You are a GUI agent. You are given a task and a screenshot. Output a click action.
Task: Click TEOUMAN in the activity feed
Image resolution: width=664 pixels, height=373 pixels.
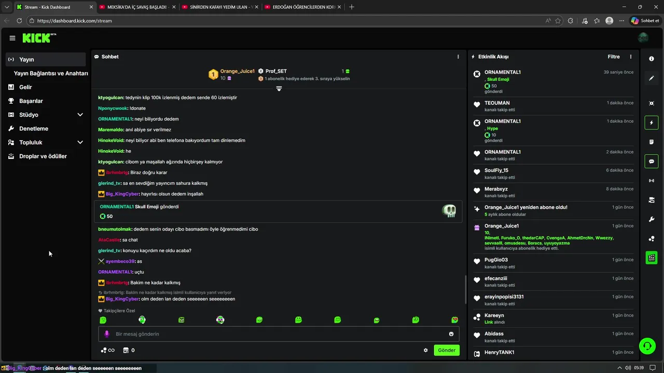(x=497, y=103)
